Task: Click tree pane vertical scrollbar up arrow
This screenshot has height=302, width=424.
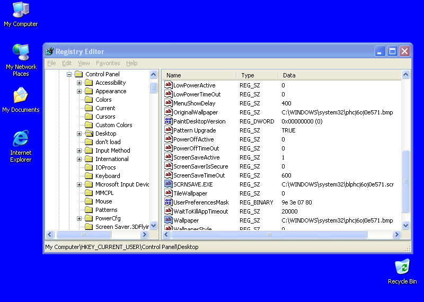Action: click(154, 74)
